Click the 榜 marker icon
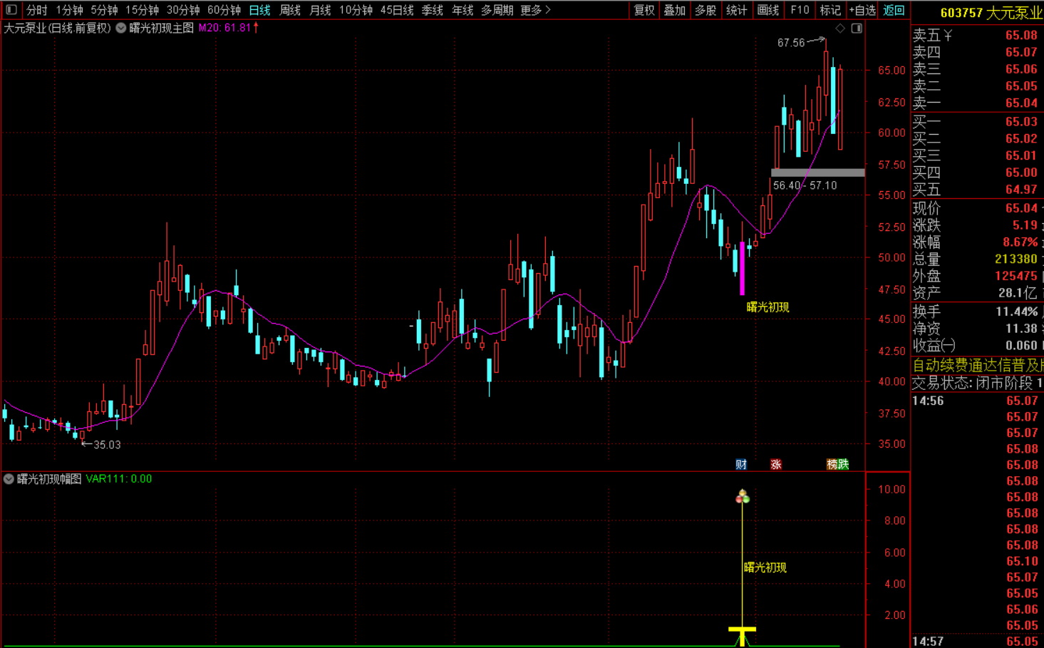This screenshot has height=648, width=1044. (832, 464)
